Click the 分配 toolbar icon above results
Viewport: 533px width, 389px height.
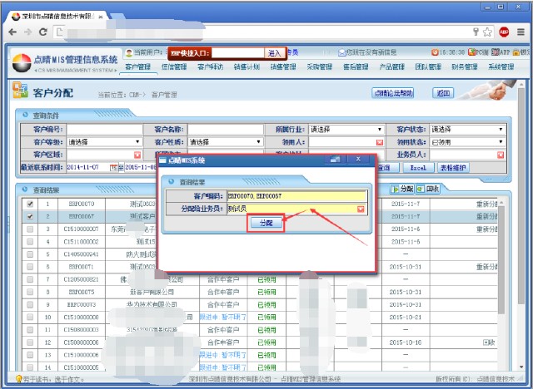point(403,190)
